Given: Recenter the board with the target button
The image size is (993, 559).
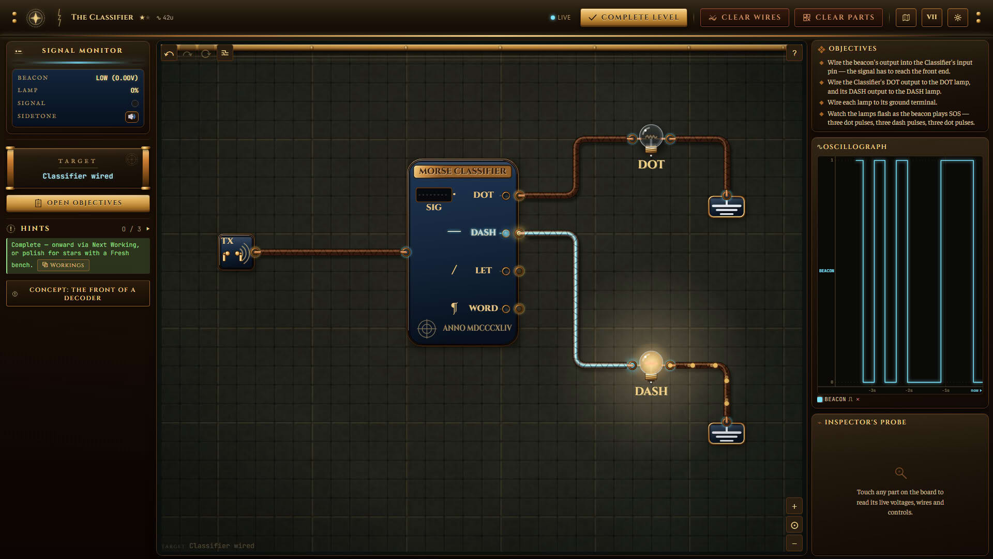Looking at the screenshot, I should click(794, 525).
